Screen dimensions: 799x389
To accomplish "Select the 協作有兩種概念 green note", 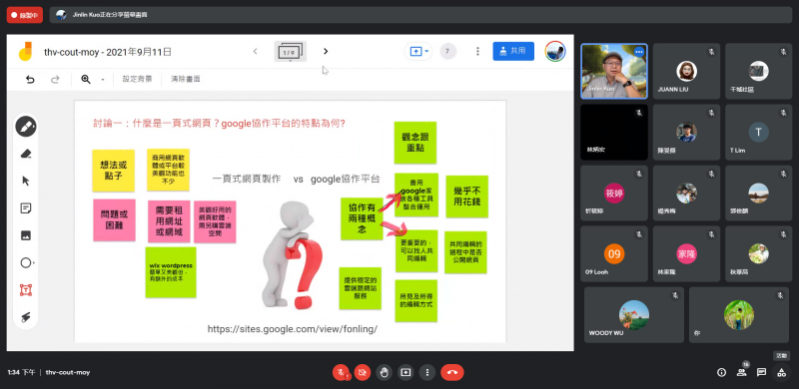I will point(362,218).
